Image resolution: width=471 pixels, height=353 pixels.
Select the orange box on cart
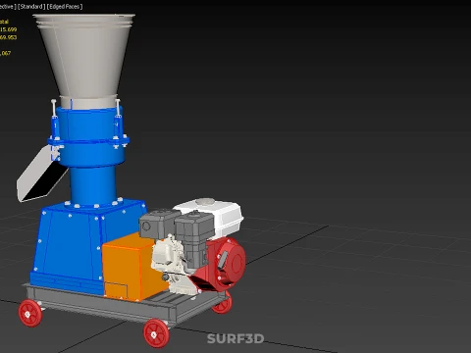click(130, 267)
